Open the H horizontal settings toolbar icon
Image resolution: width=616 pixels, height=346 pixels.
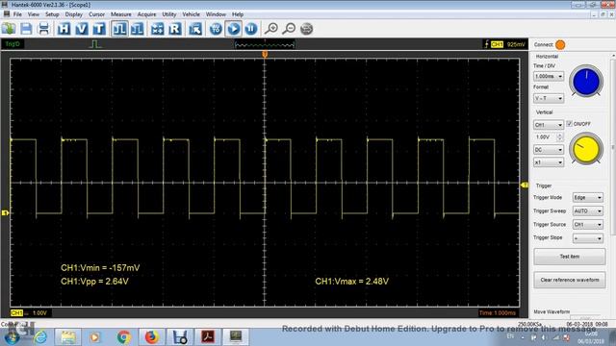tap(64, 29)
